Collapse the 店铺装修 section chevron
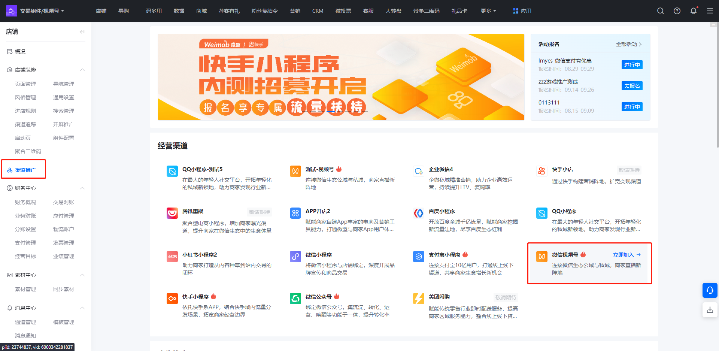The width and height of the screenshot is (719, 351). click(82, 70)
